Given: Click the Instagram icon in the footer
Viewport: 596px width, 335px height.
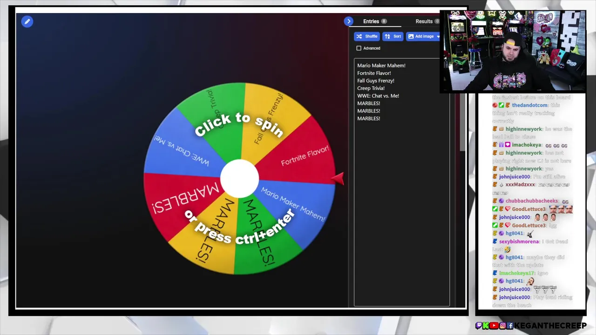Looking at the screenshot, I should click(502, 326).
